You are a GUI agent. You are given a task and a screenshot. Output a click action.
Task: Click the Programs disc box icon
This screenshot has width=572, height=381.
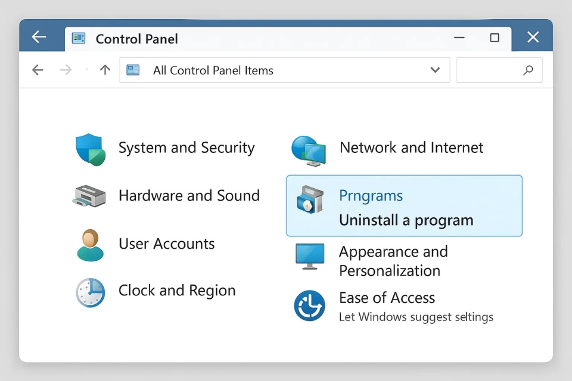(310, 200)
